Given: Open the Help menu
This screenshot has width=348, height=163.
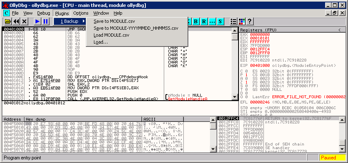Looking at the screenshot, I should (x=118, y=13).
